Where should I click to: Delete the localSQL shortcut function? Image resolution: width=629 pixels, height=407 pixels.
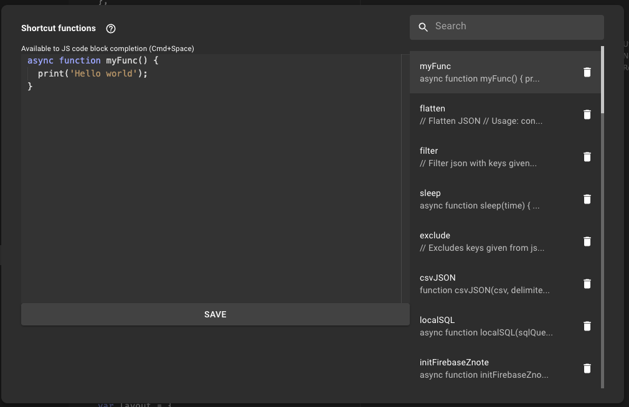[x=587, y=326]
